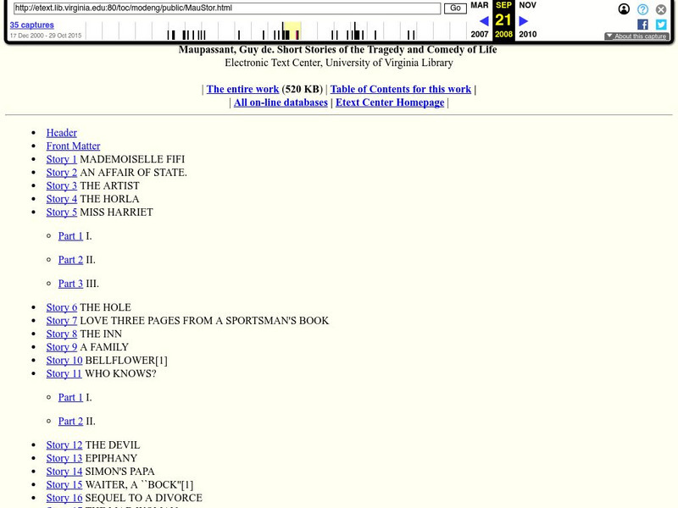Image resolution: width=678 pixels, height=508 pixels.
Task: Click the Go button
Action: tap(455, 8)
